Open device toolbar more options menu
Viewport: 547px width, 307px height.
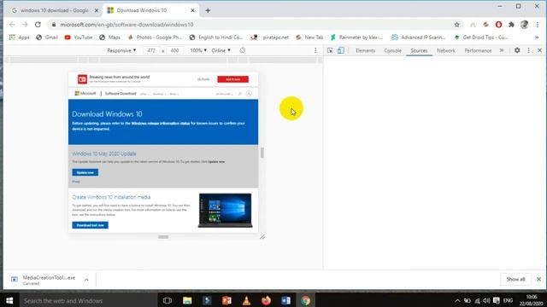point(315,50)
